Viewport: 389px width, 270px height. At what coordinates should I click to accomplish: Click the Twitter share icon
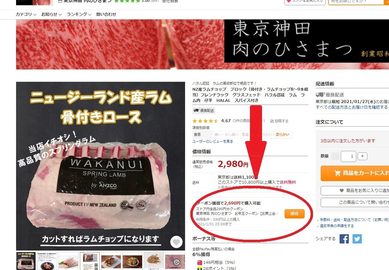357,239
